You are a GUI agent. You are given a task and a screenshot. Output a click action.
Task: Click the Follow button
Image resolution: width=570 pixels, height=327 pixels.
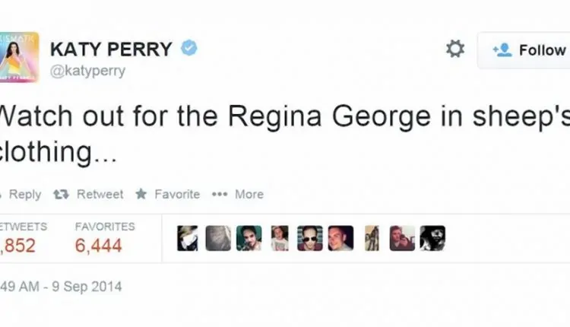click(524, 50)
